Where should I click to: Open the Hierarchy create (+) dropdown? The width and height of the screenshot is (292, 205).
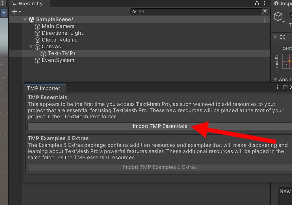(16, 12)
